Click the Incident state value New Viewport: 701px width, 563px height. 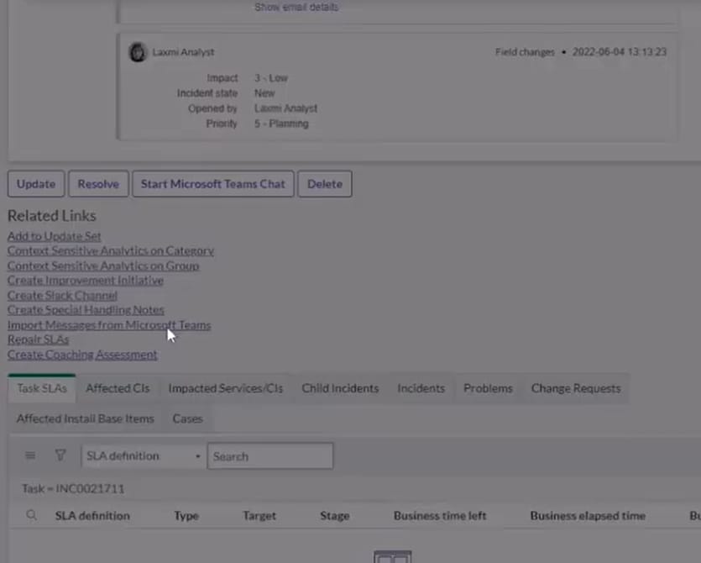coord(264,93)
